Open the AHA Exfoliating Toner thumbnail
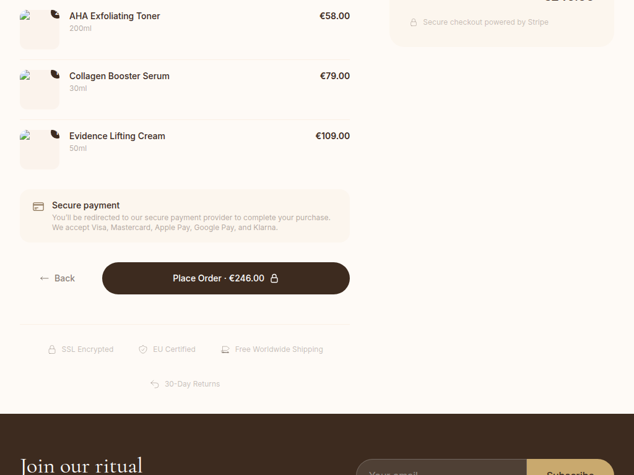 click(x=39, y=30)
